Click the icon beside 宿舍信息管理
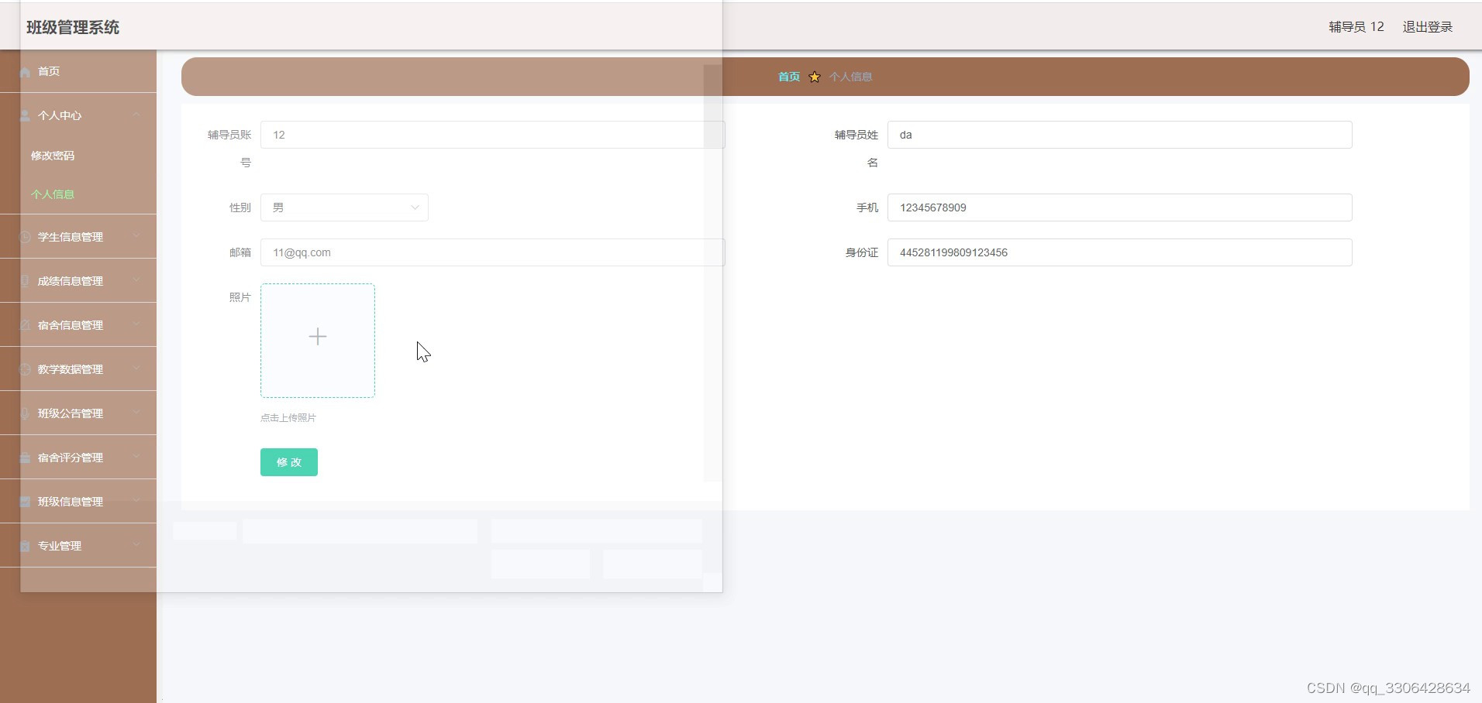This screenshot has height=703, width=1482. [25, 325]
